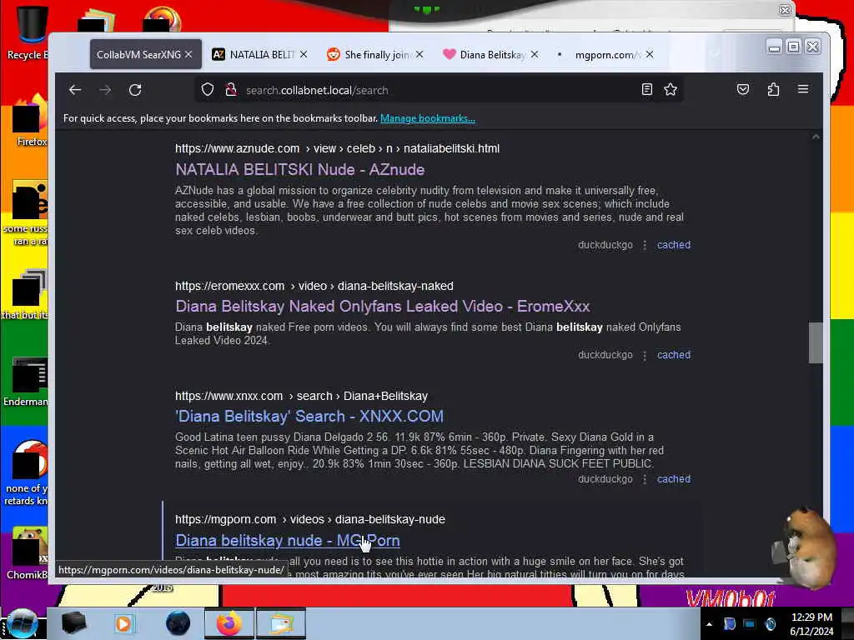Expand three-dot options beside eromexxx result's cached link
854x640 pixels.
click(645, 355)
